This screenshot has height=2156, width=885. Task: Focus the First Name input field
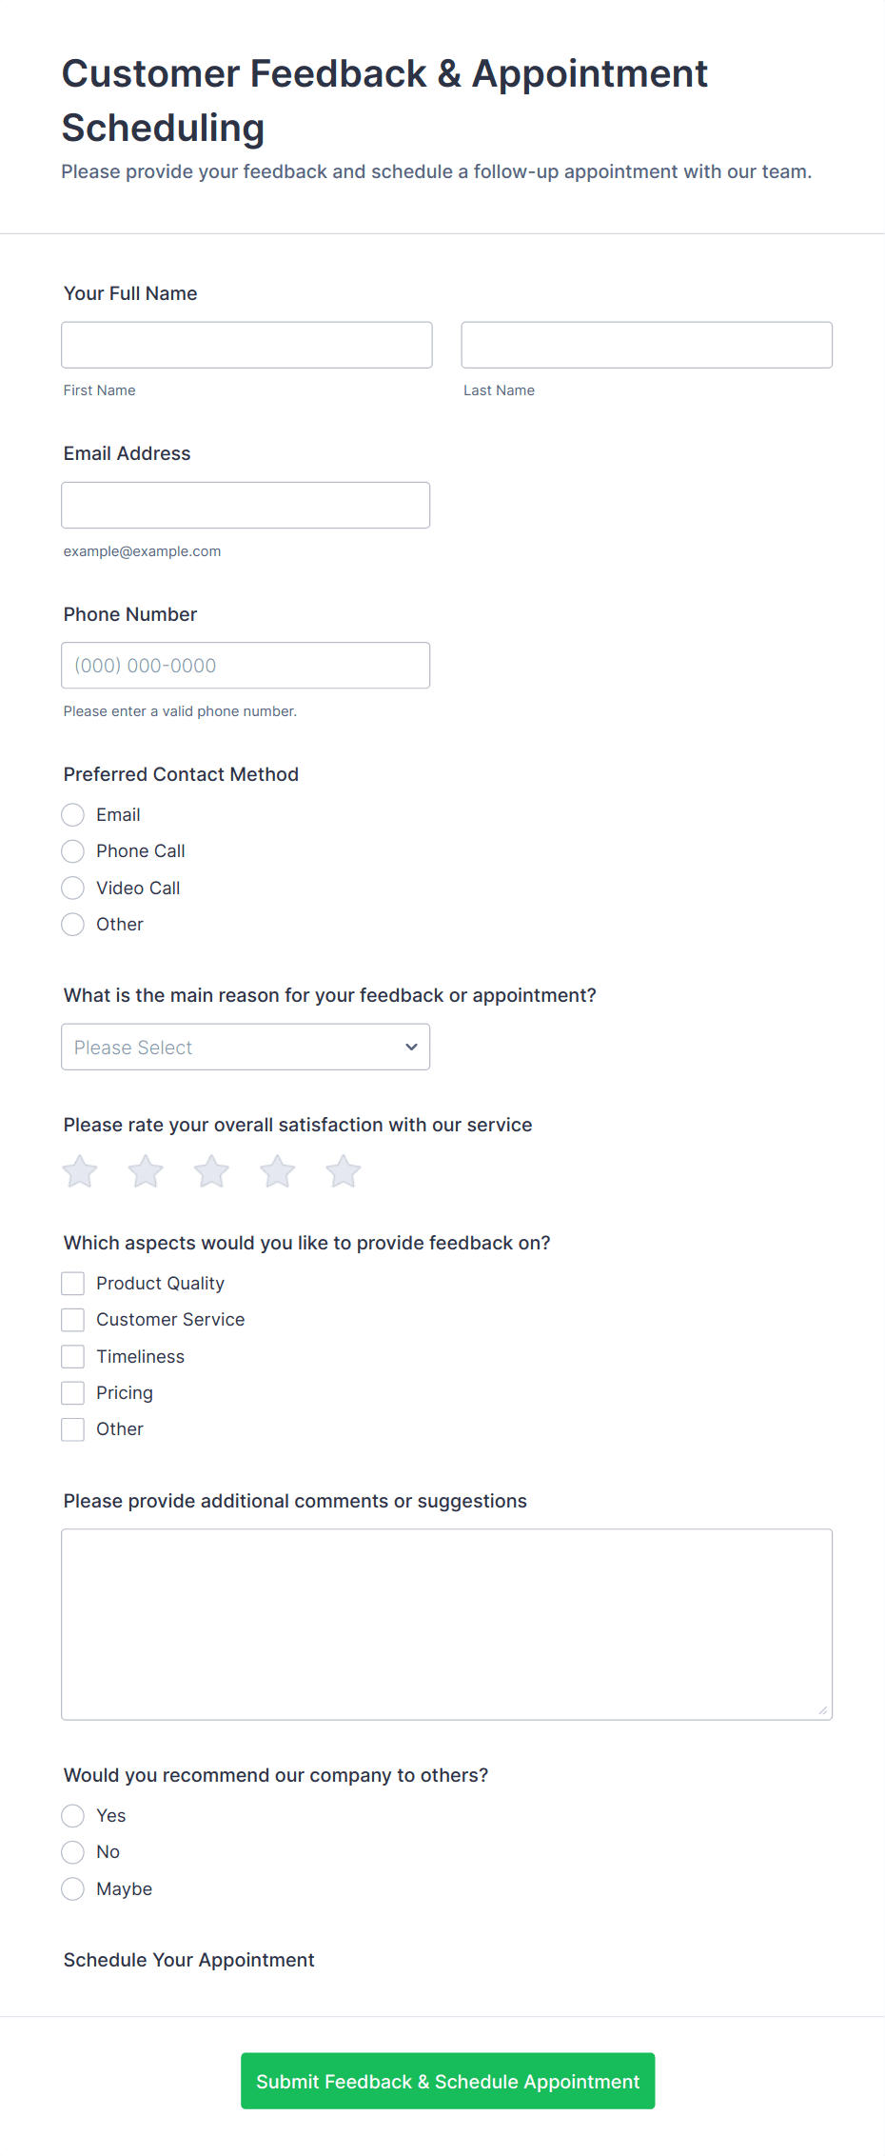(246, 345)
